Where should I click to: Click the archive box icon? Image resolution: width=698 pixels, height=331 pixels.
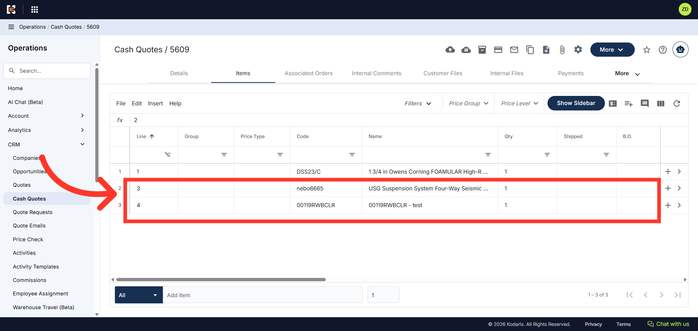tap(482, 50)
